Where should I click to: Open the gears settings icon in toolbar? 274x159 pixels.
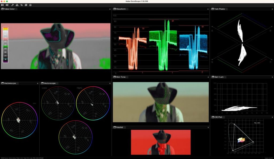point(7,5)
